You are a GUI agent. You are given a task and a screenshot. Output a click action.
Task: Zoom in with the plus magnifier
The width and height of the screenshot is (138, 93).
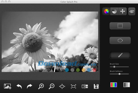[41, 86]
